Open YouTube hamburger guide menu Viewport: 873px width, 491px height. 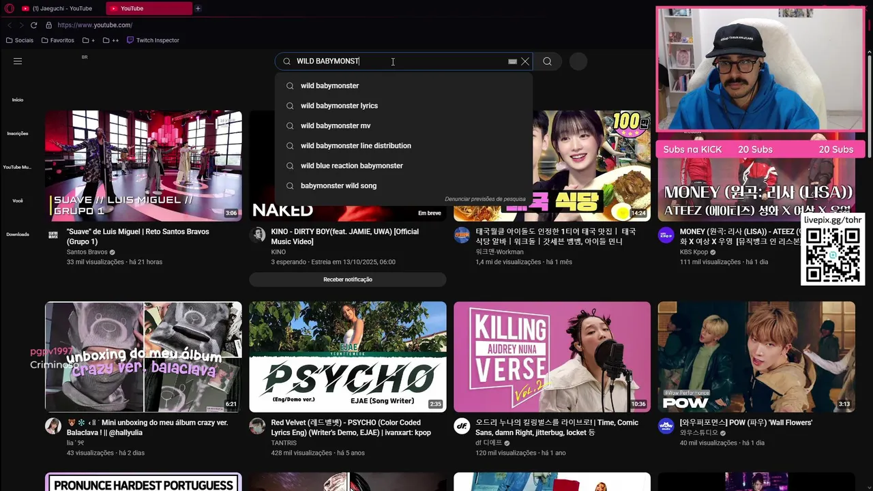point(18,61)
